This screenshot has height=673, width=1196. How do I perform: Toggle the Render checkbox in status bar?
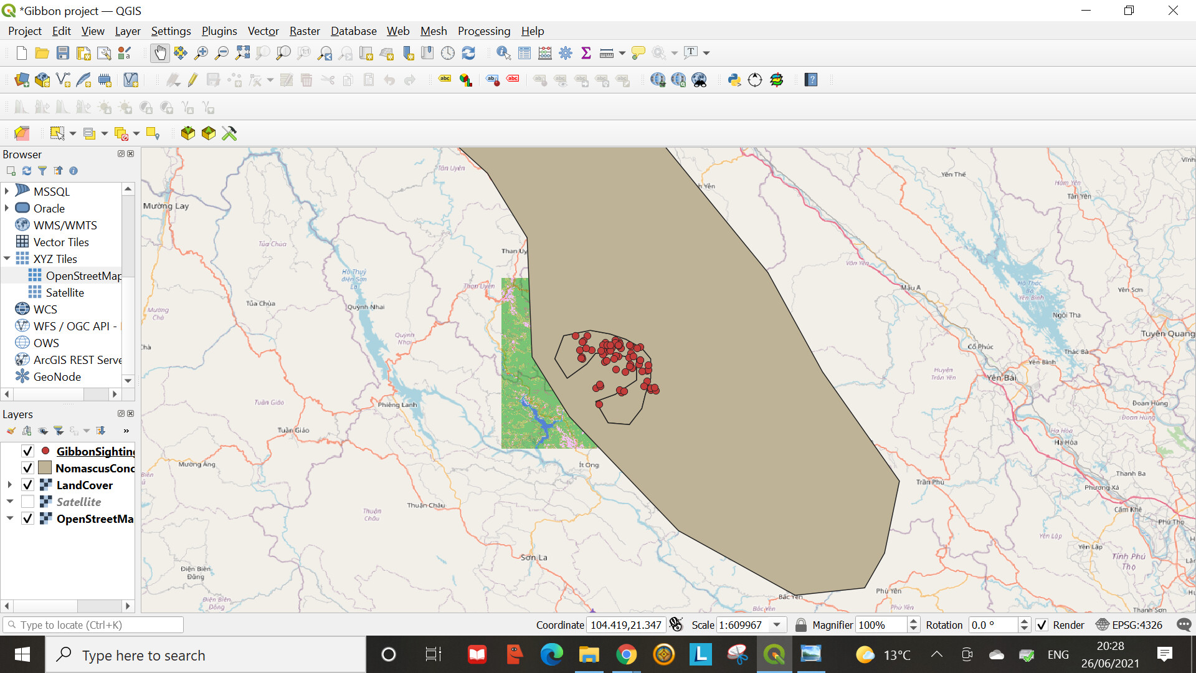(x=1042, y=625)
